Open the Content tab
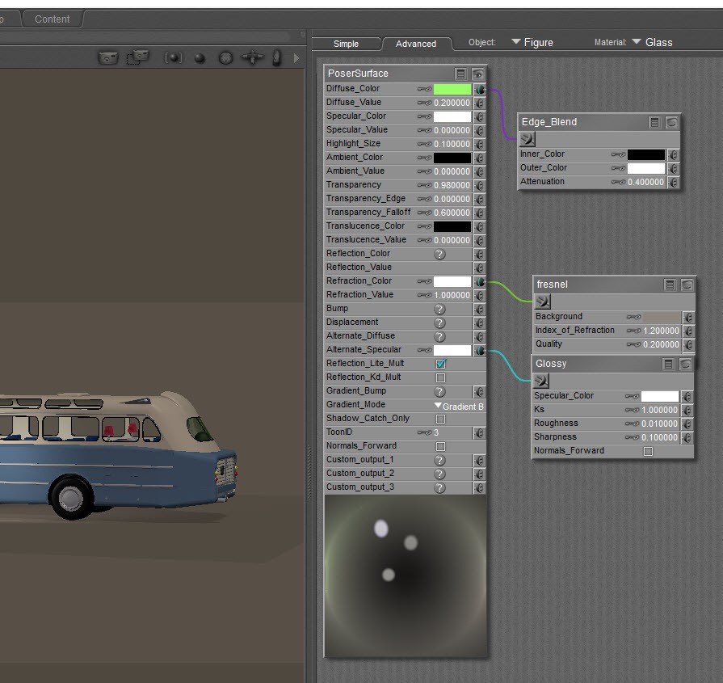 tap(52, 19)
